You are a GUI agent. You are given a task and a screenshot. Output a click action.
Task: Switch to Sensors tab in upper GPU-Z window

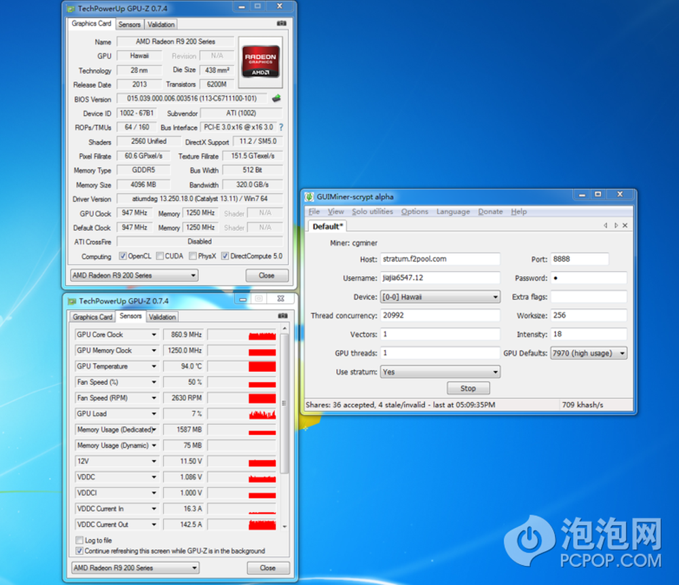[130, 24]
